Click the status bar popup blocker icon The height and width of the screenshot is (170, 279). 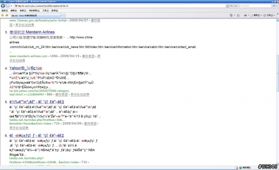pyautogui.click(x=237, y=168)
